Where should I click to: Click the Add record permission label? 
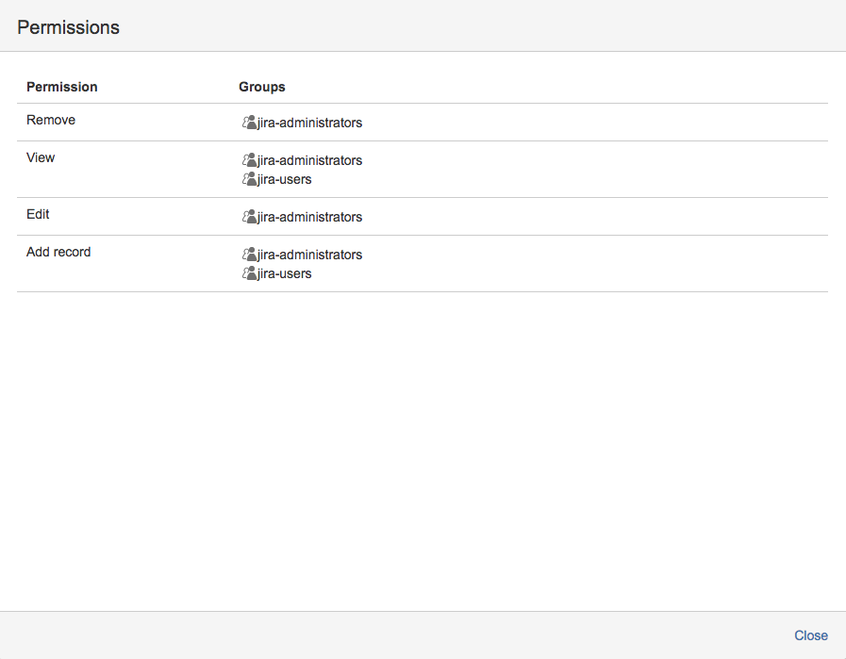[58, 252]
